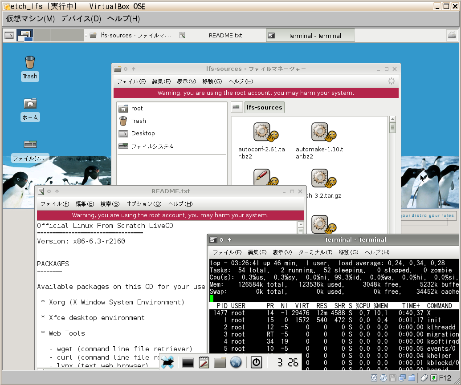Launch terminal from the bottom panel
461x385 pixels.
click(x=188, y=363)
